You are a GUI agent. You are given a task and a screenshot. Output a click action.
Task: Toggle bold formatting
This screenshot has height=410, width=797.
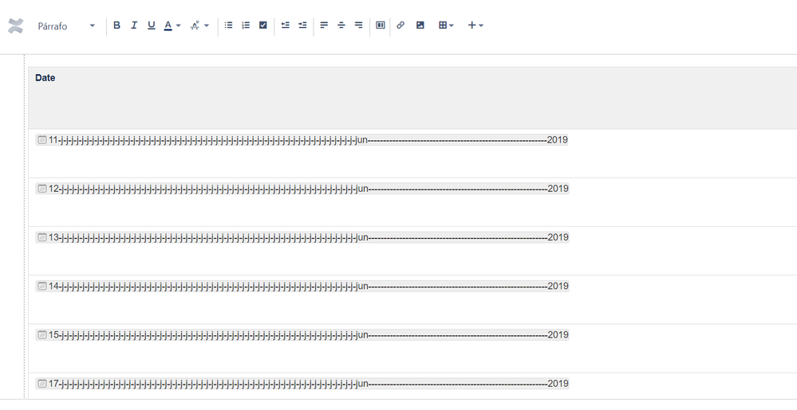[117, 25]
